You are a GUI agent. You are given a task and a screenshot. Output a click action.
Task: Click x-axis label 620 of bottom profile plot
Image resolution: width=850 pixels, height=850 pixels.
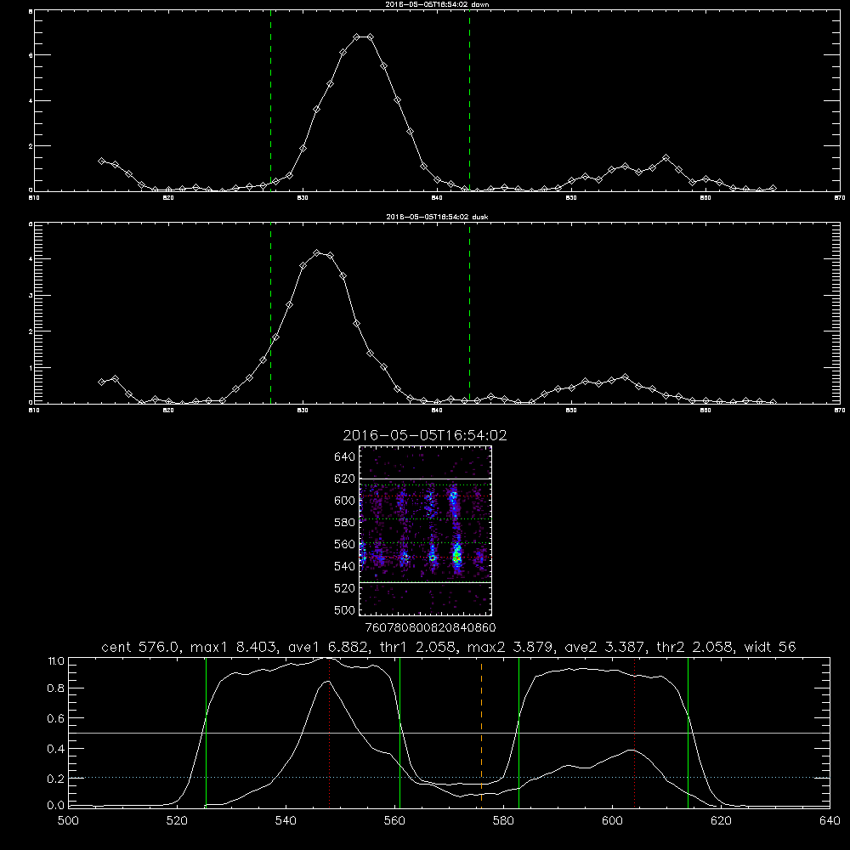click(x=722, y=821)
